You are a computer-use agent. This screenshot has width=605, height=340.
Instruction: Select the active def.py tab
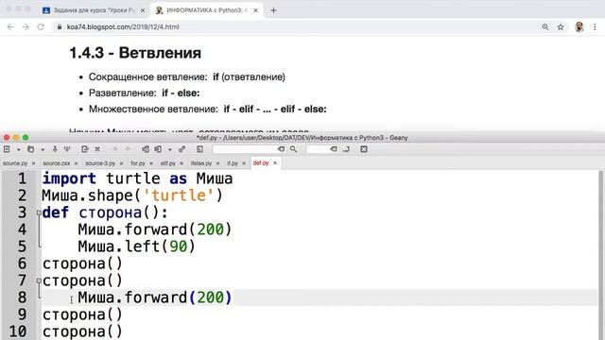(x=261, y=163)
